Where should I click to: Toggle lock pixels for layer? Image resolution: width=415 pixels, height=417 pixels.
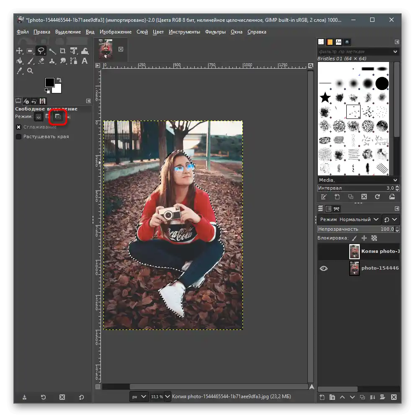click(x=354, y=238)
